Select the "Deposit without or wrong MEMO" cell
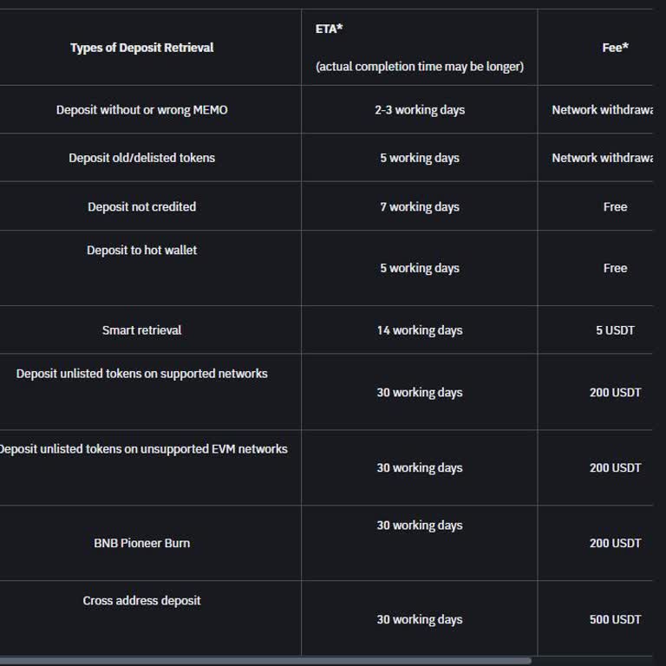Image resolution: width=666 pixels, height=666 pixels. tap(141, 110)
